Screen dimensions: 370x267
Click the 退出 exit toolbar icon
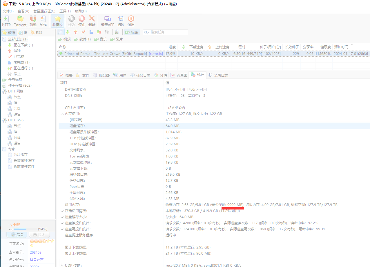coord(131,21)
